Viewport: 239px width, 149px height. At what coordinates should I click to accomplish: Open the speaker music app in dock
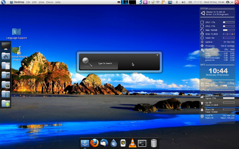[123, 143]
